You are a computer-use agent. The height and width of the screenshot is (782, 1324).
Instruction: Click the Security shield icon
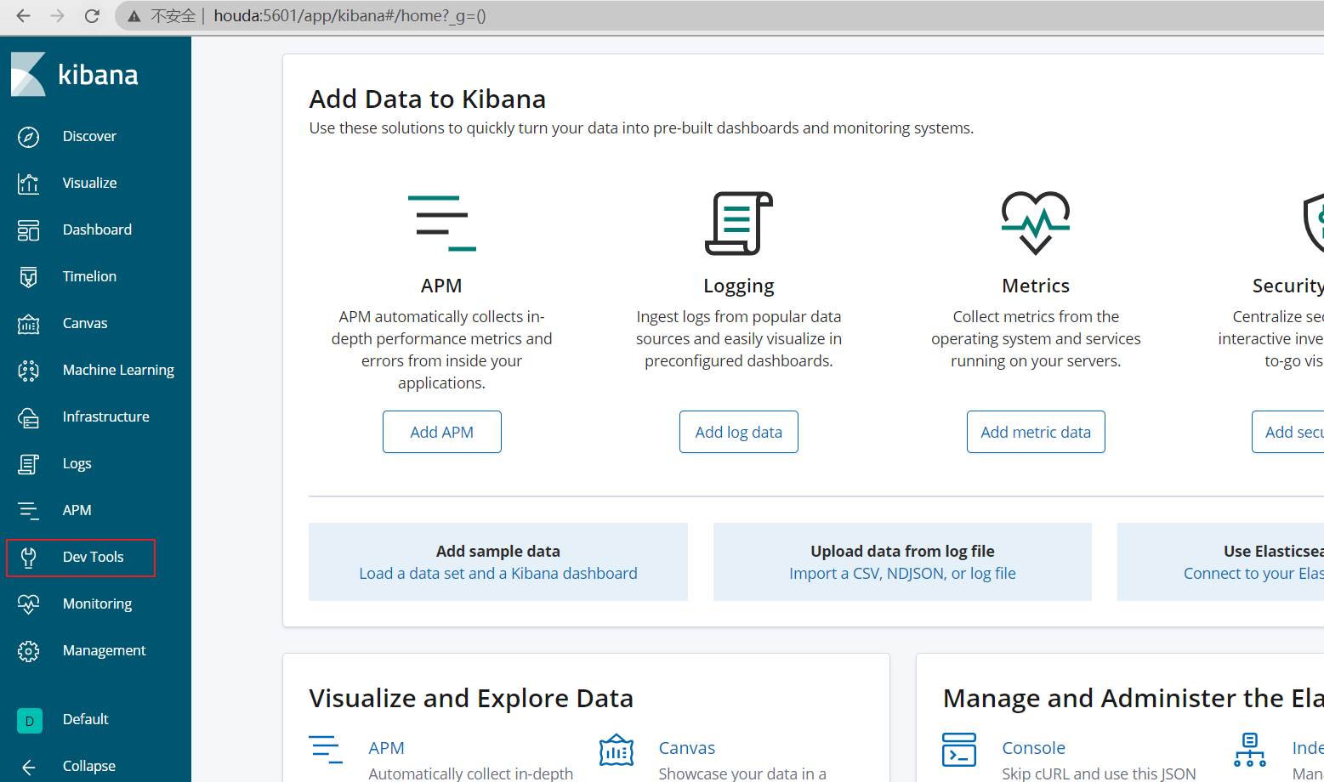point(1314,223)
